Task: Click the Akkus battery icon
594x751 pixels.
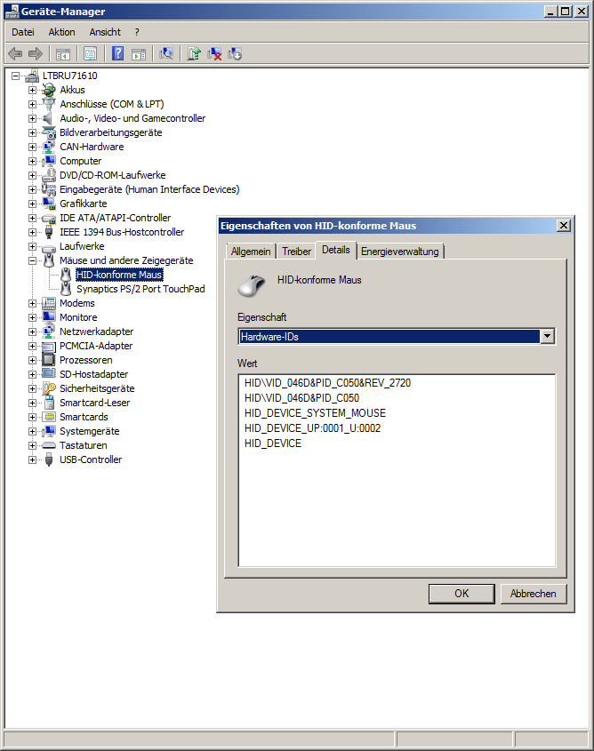Action: (49, 90)
